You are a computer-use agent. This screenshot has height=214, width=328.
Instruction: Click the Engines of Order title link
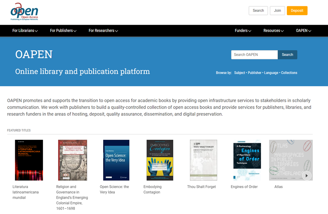point(244,187)
